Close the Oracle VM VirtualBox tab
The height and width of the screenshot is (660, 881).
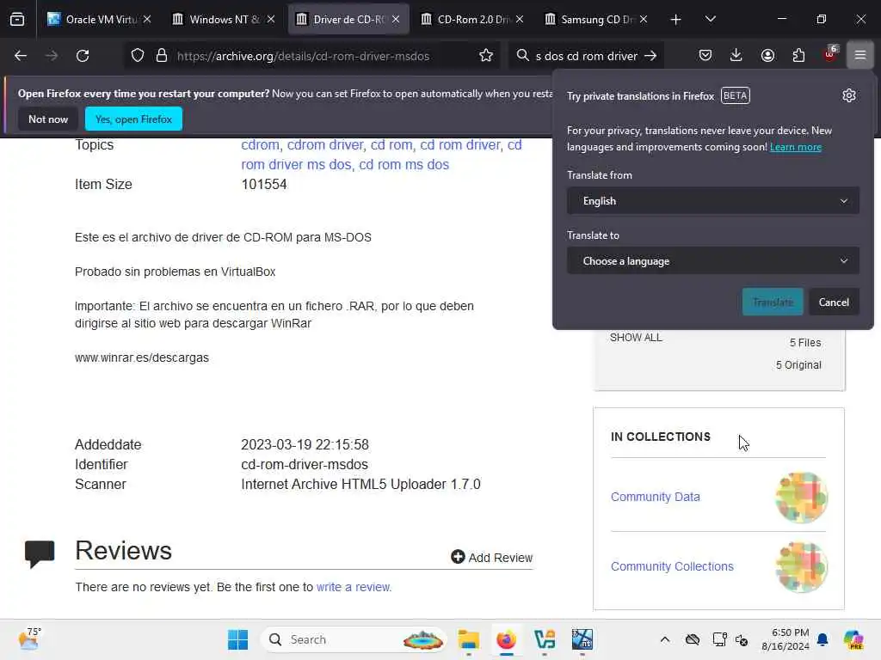pos(147,20)
